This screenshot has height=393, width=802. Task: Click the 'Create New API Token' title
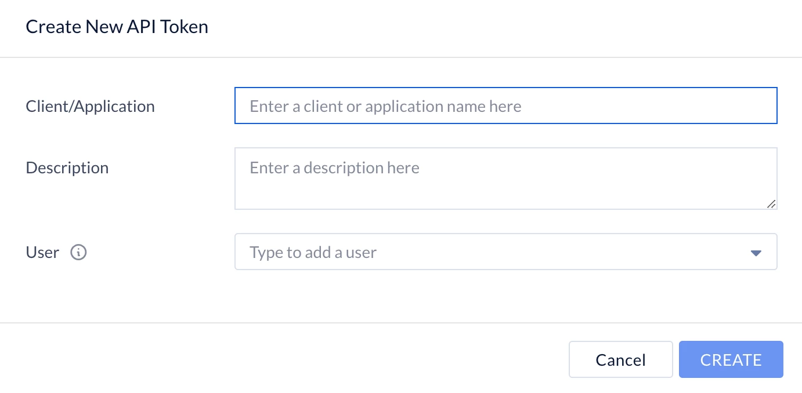pos(117,27)
